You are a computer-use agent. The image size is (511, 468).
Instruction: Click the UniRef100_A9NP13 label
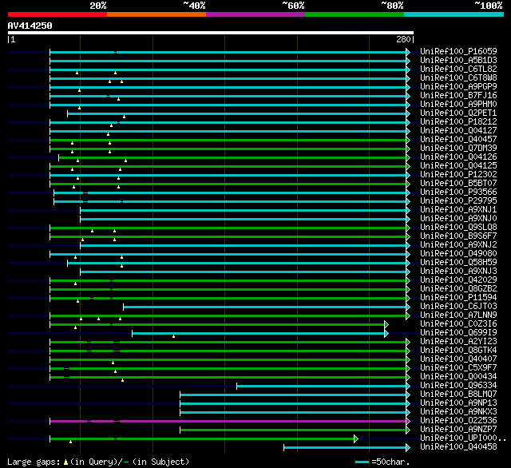458,404
